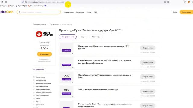Open FAQ in the top navigation
Image resolution: width=193 pixels, height=108 pixels.
96,12
